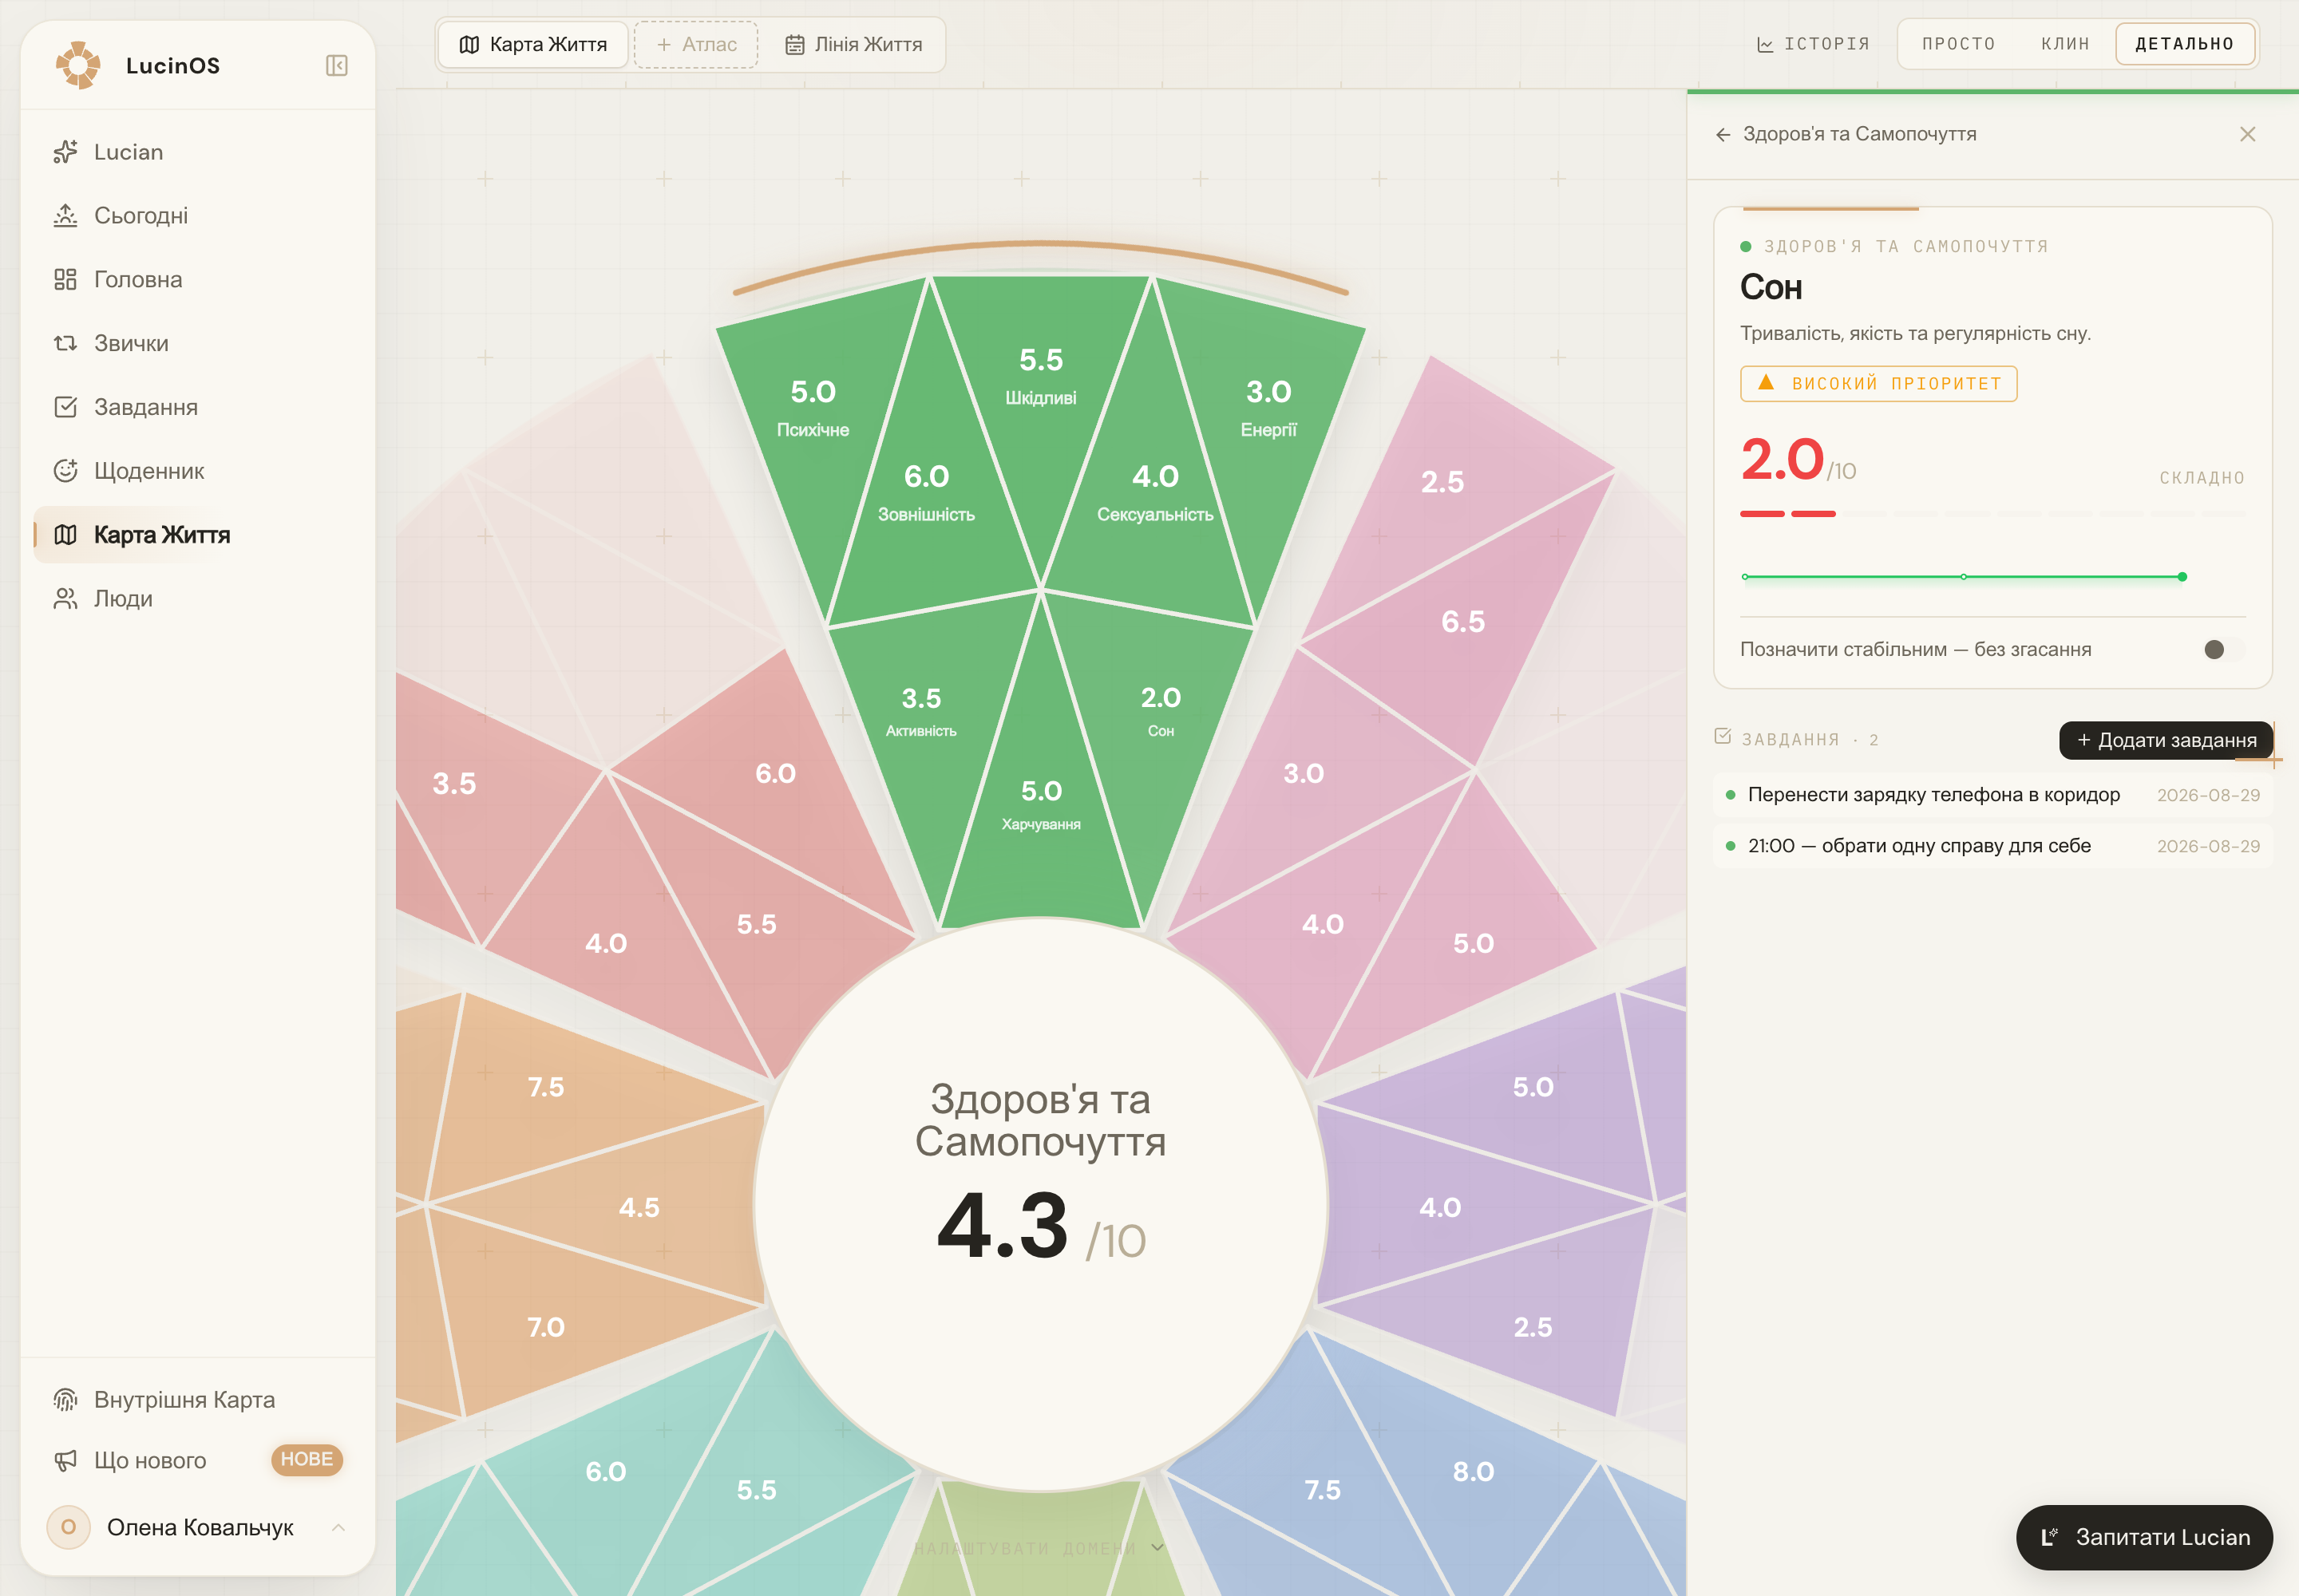2299x1596 pixels.
Task: Close the Сон detail panel
Action: tap(2247, 134)
